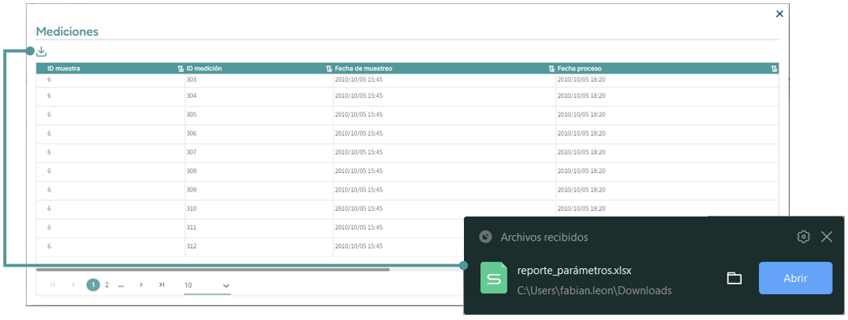Select the ID medición 306 cell
Viewport: 848px width, 320px height.
point(259,133)
